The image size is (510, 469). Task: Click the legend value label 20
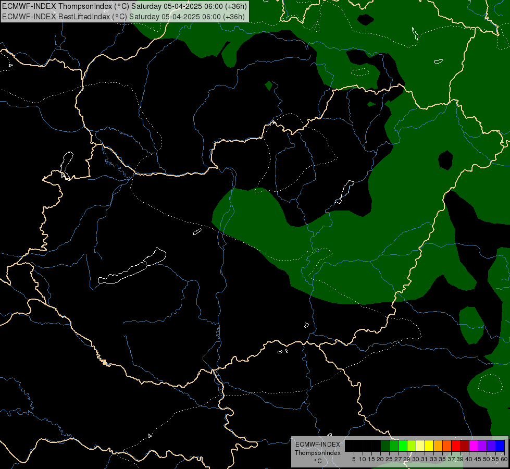point(380,459)
